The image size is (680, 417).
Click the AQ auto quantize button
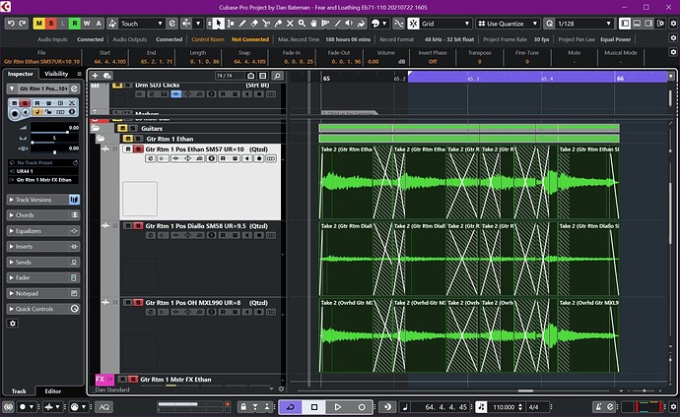click(x=104, y=407)
